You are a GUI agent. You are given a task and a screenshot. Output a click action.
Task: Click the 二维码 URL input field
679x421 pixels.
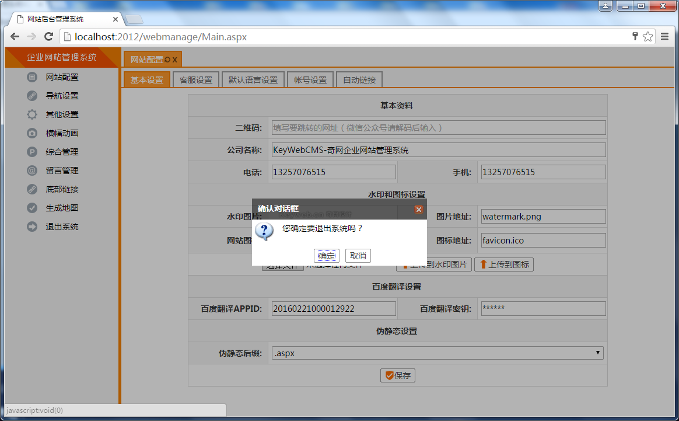pos(439,128)
